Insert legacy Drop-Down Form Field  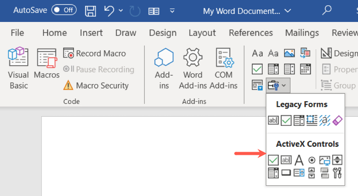[299, 120]
